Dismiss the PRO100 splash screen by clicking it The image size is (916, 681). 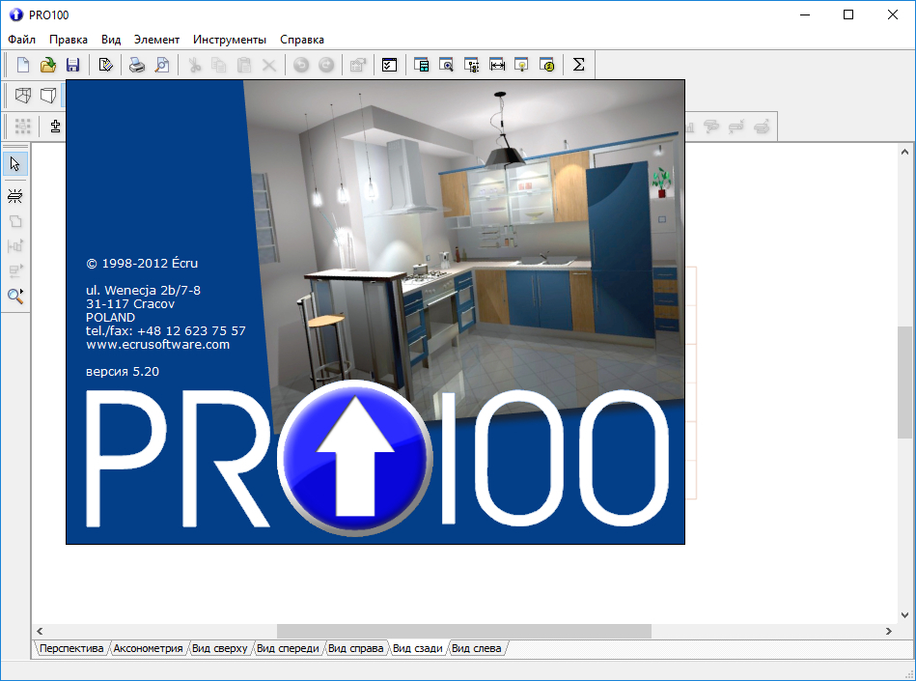[375, 312]
